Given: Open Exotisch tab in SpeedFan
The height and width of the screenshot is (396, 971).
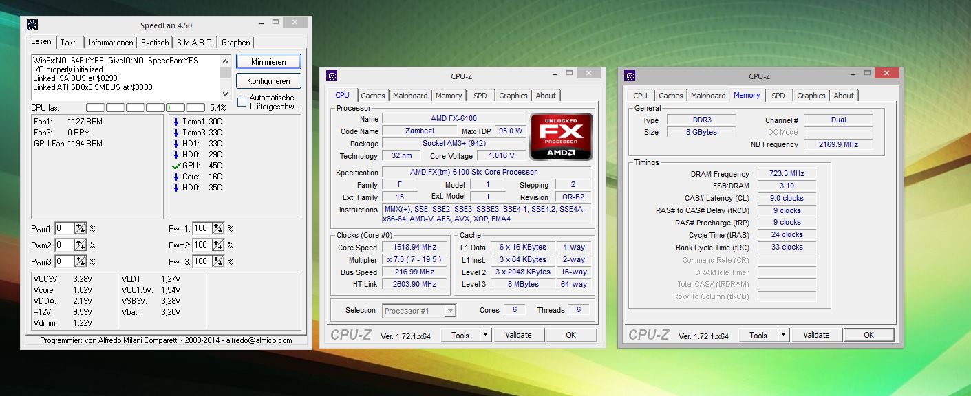Looking at the screenshot, I should (155, 43).
